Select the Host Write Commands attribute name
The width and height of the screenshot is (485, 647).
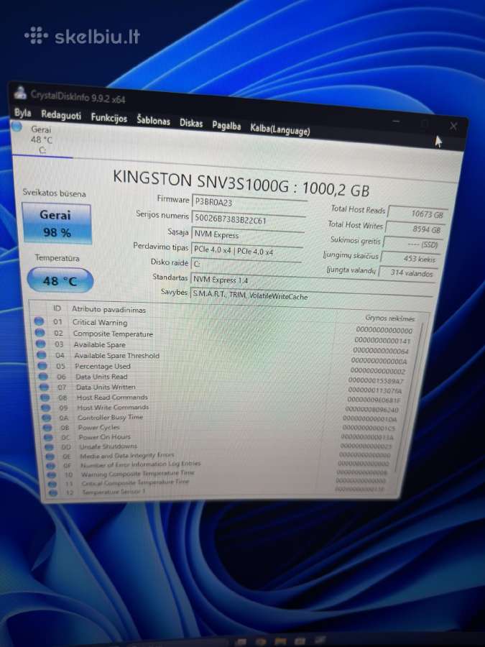113,408
